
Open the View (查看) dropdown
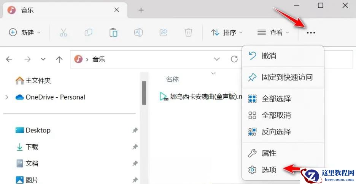point(273,33)
